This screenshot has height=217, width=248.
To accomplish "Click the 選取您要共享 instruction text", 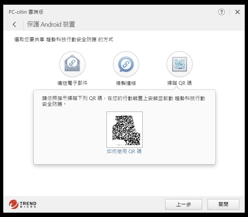I will pos(64,39).
